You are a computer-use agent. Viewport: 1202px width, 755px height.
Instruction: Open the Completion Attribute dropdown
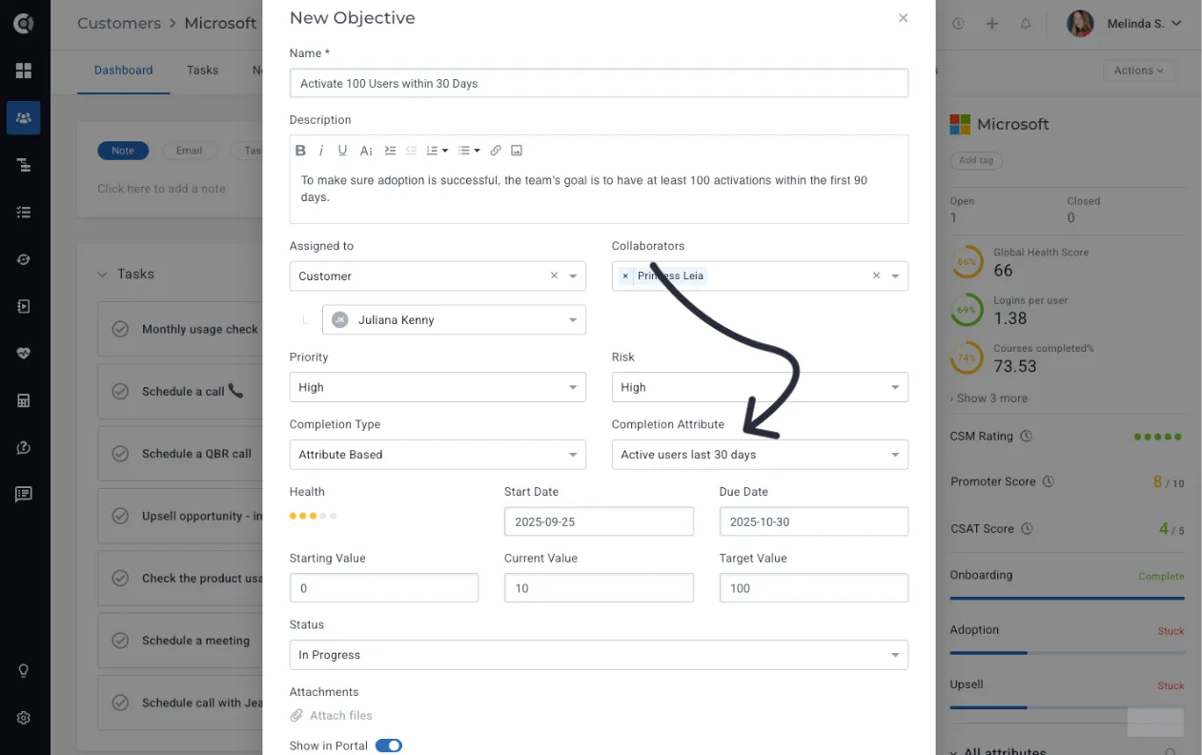(x=760, y=455)
